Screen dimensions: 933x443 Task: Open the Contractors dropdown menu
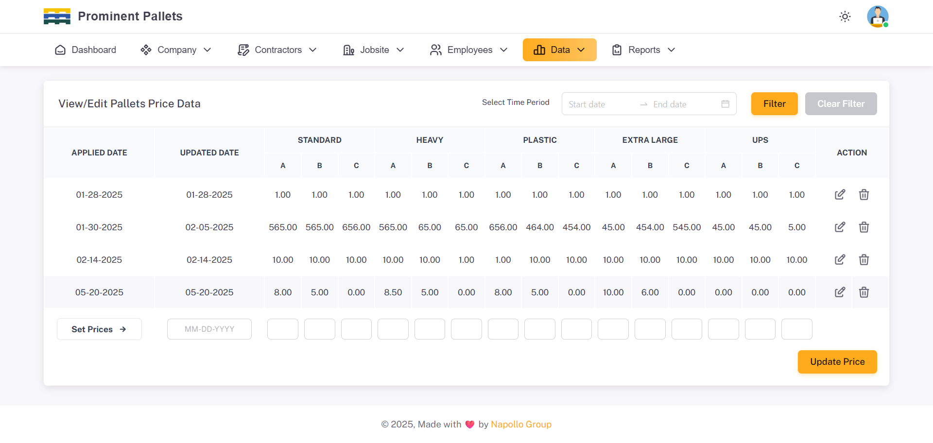(x=277, y=50)
